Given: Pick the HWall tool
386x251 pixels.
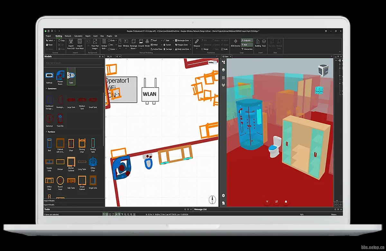Looking at the screenshot, I should point(154,45).
